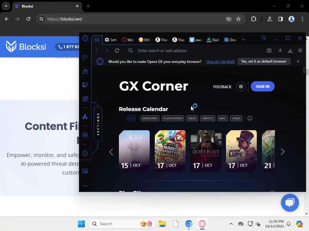Open History clock icon in Opera sidebar

click(85, 153)
